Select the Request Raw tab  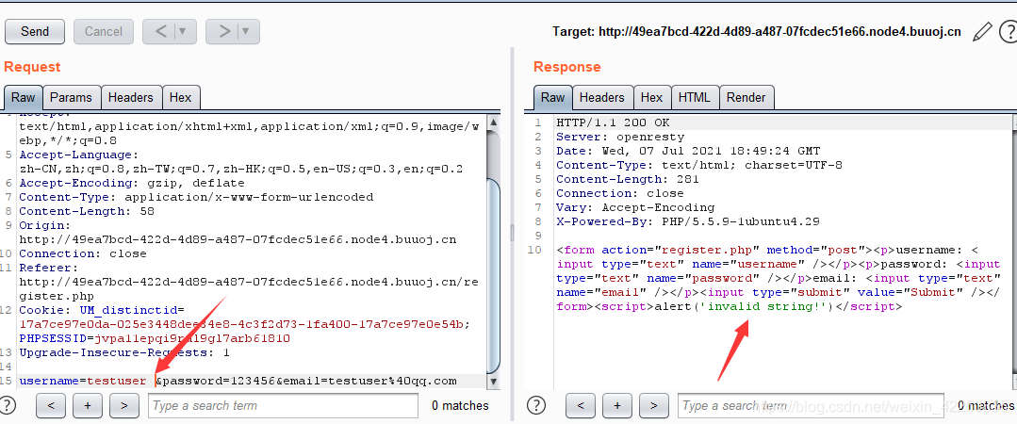click(24, 97)
